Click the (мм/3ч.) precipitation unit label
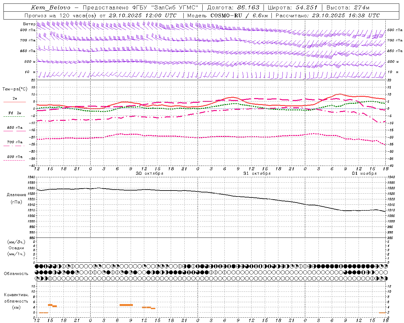The height and width of the screenshot is (323, 404). pyautogui.click(x=16, y=242)
